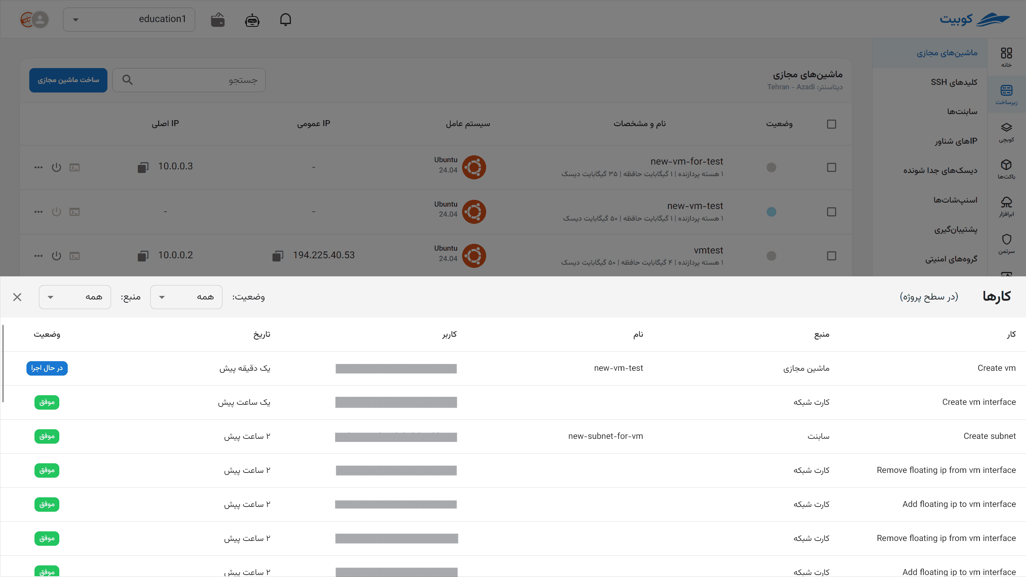Open باکت‌ها buckets sidebar icon
1026x577 pixels.
point(1006,169)
